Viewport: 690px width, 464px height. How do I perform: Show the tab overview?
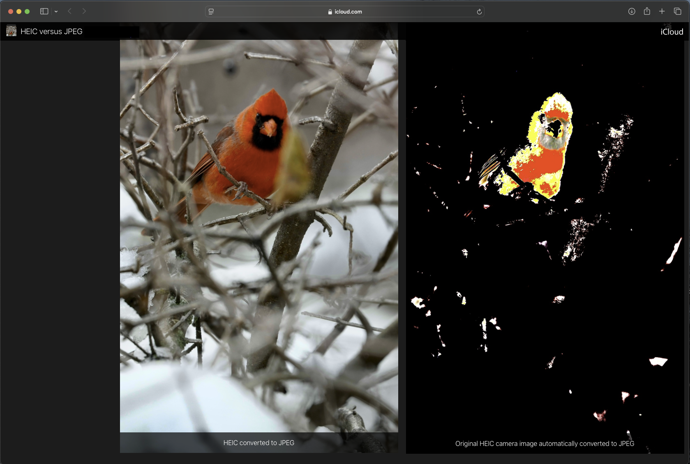(x=678, y=11)
